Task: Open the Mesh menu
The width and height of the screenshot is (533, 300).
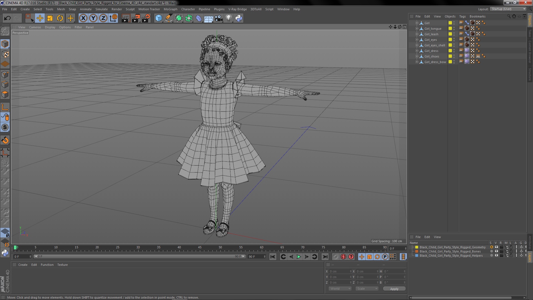Action: pos(61,9)
